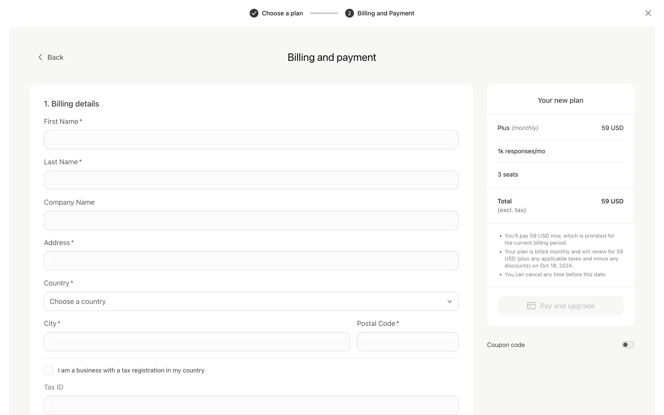664x415 pixels.
Task: Click the Tax ID field
Action: 251,405
